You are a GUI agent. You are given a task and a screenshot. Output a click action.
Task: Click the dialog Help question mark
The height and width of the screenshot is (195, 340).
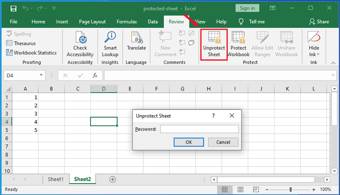pyautogui.click(x=213, y=116)
